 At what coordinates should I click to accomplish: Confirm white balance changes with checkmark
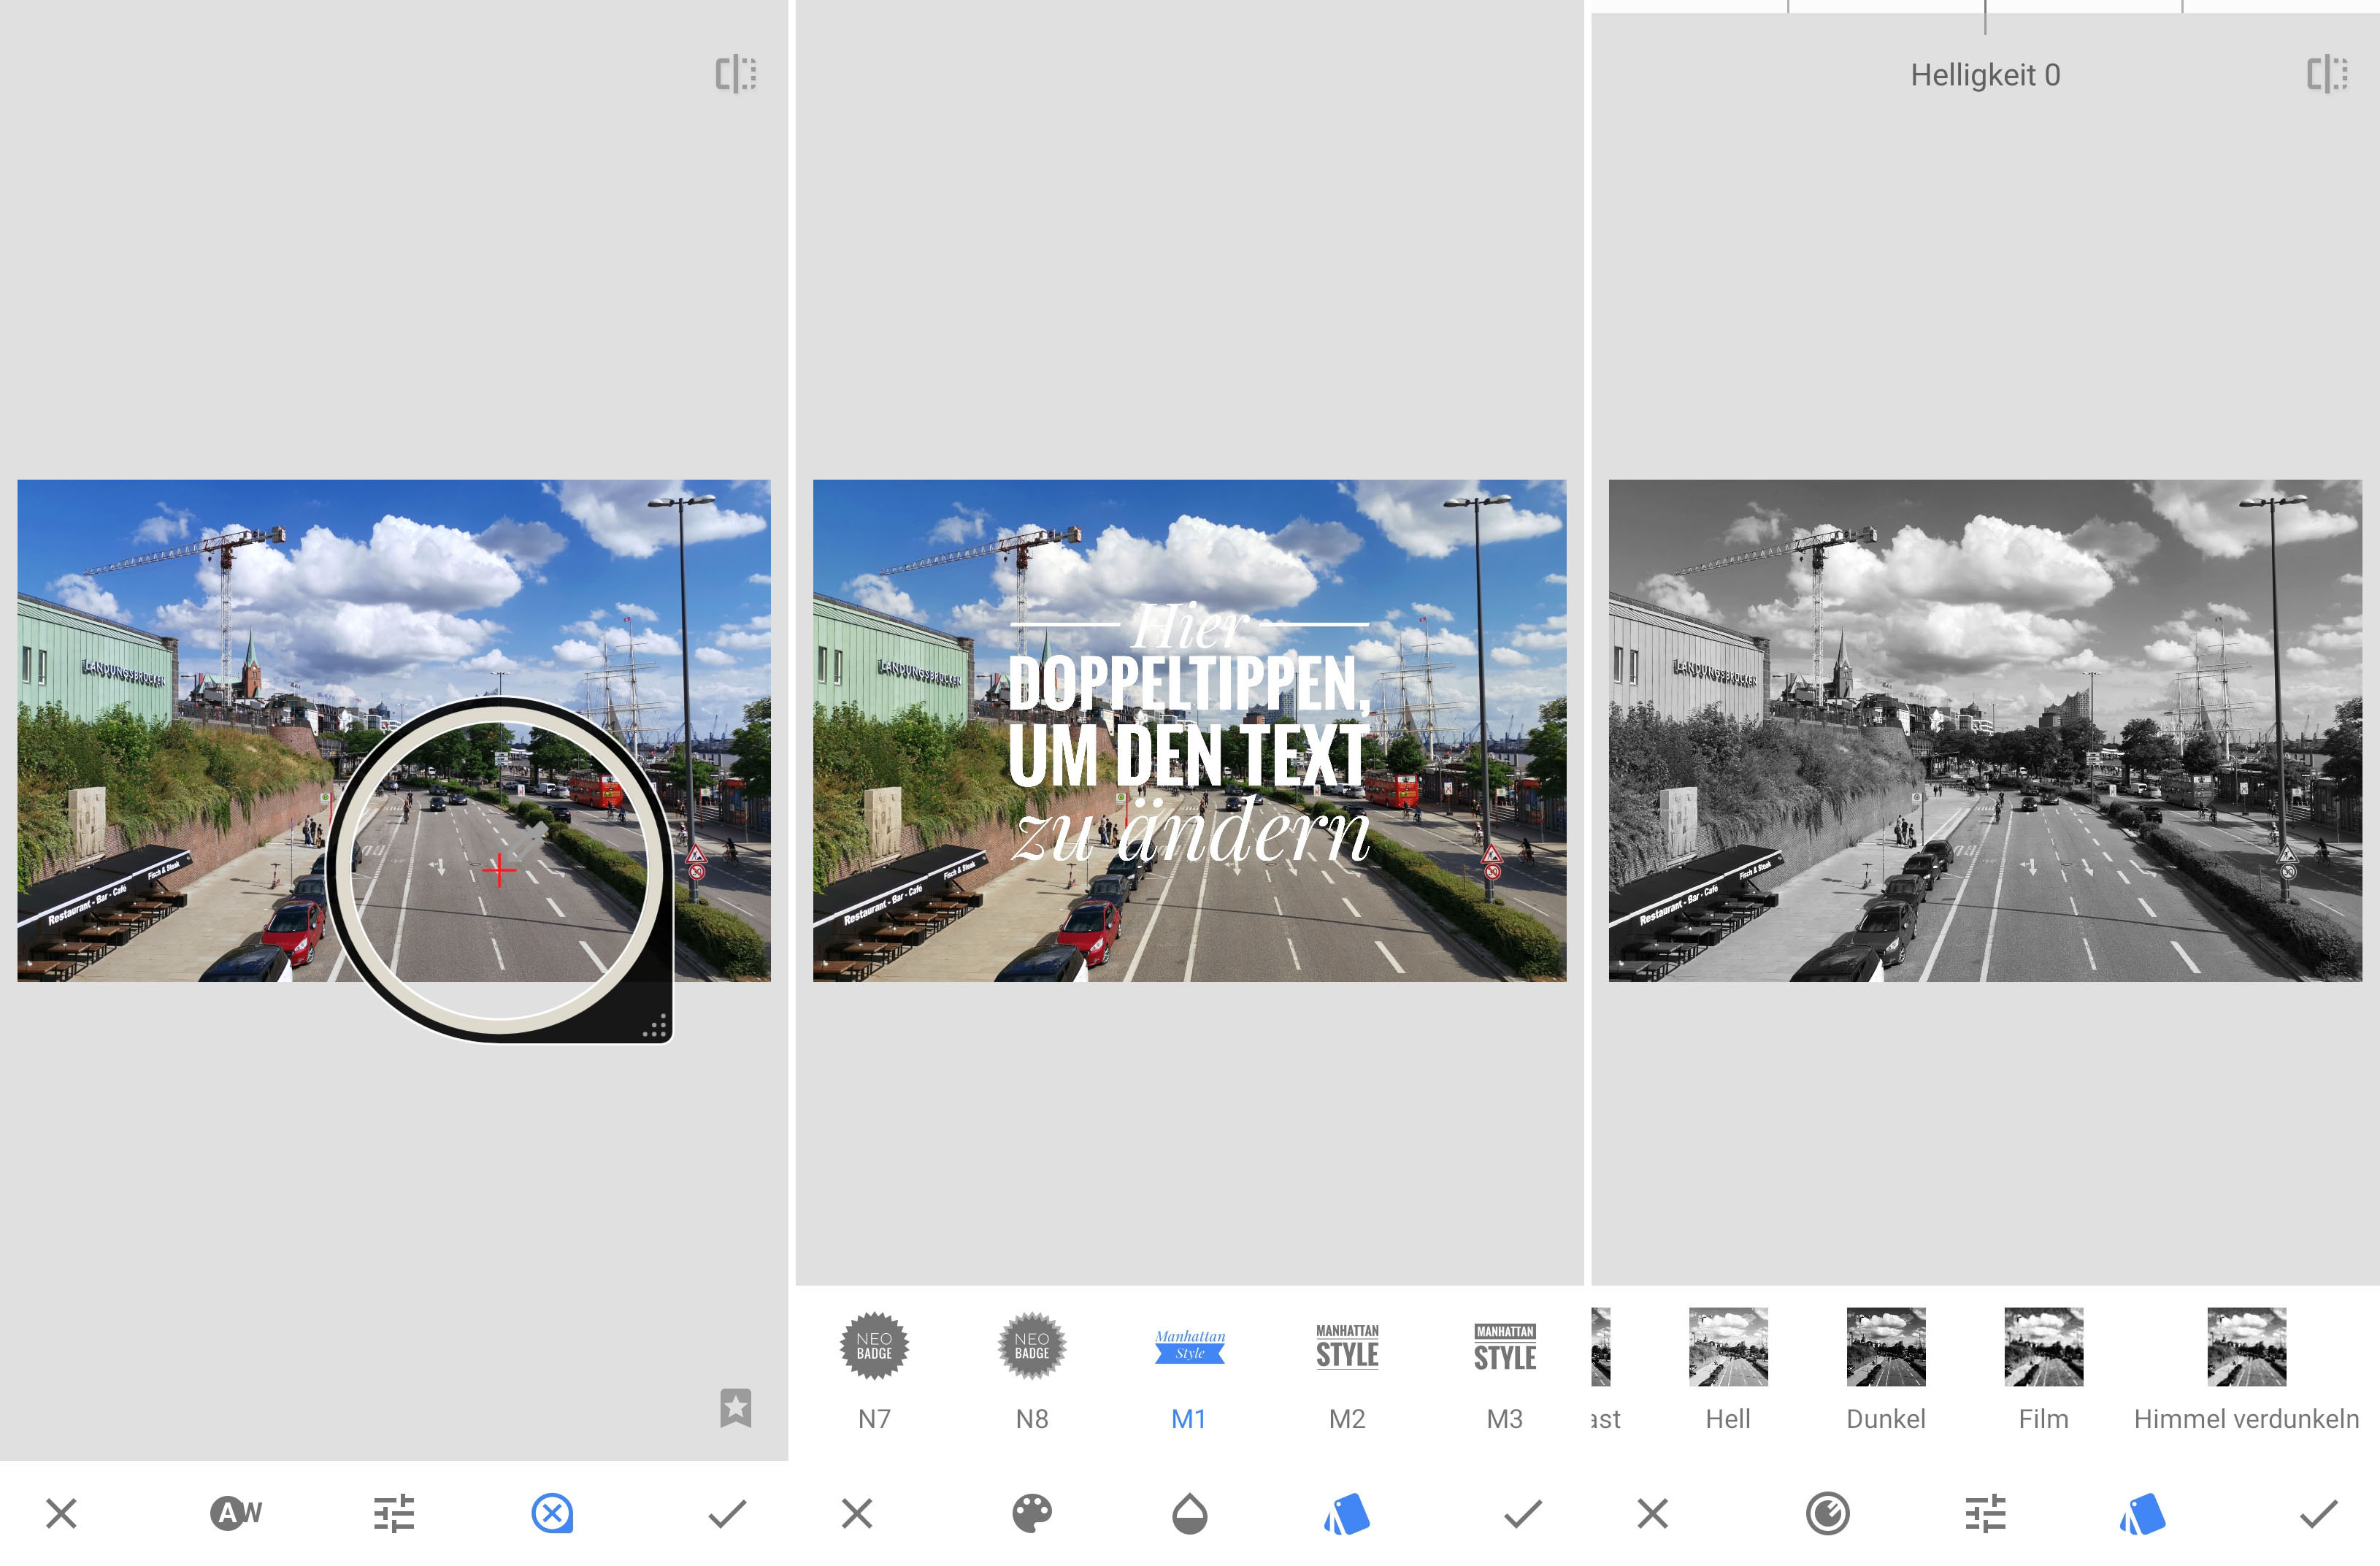(x=727, y=1513)
